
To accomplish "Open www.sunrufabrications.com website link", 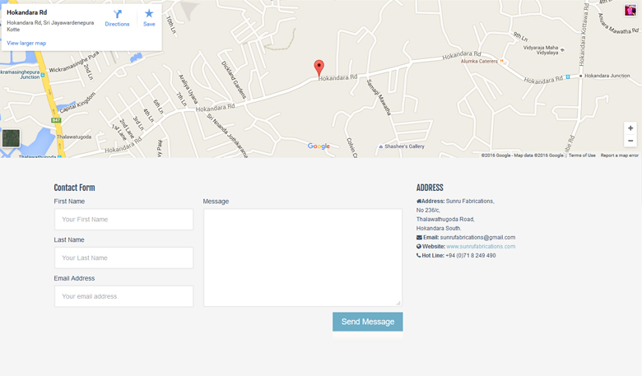I will point(481,246).
